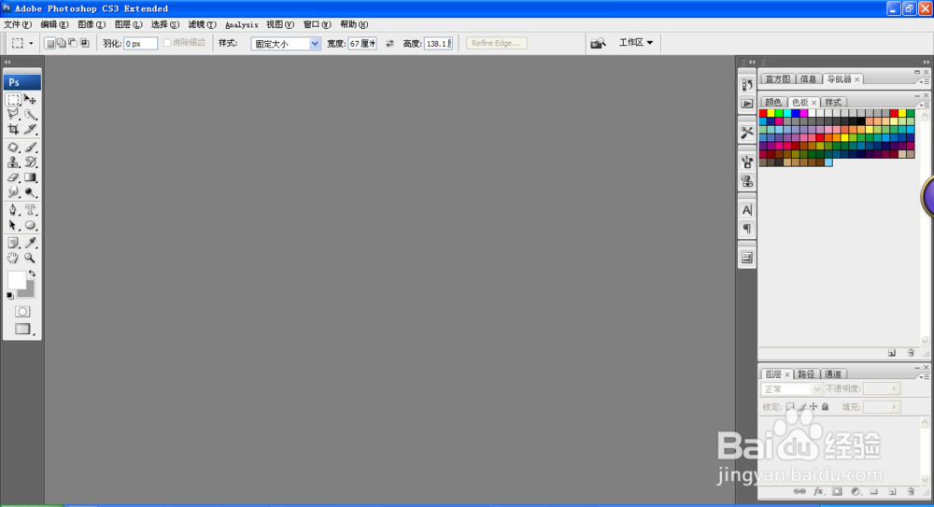Toggle Quick Mask mode in toolbox
Screen dimensions: 934x507
pyautogui.click(x=22, y=312)
